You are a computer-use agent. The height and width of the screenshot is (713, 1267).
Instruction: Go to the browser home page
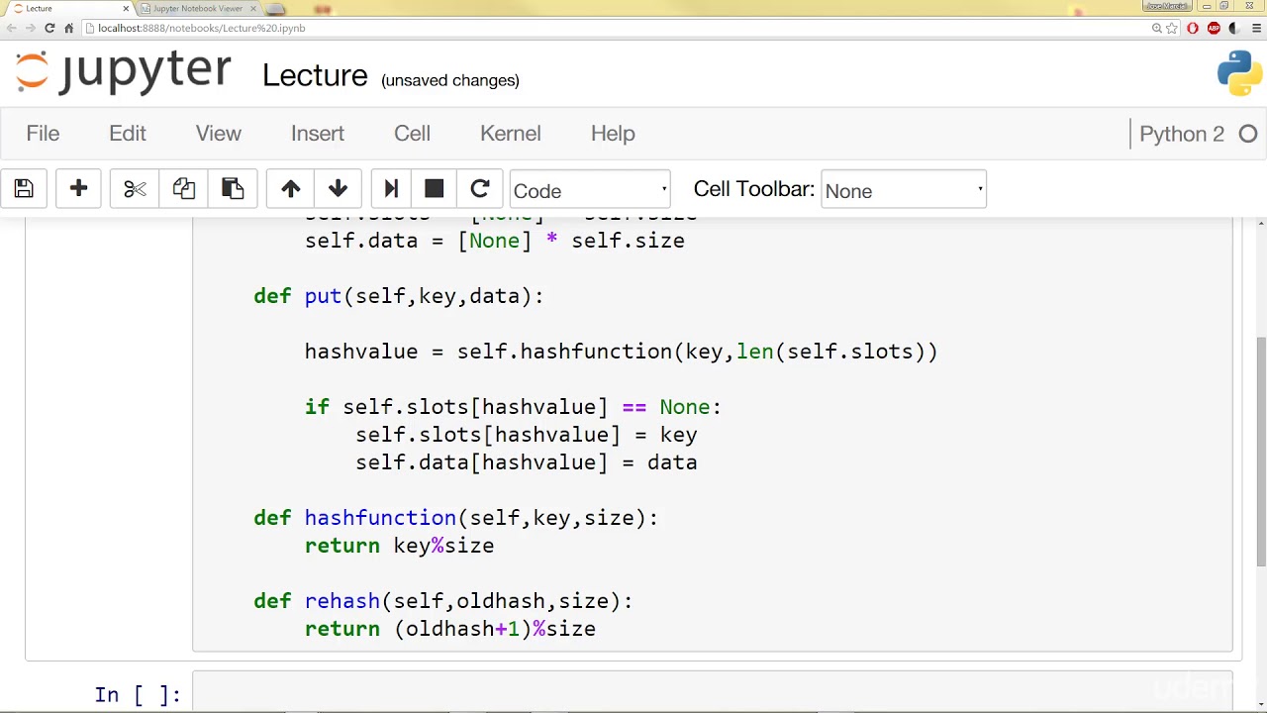pos(68,28)
